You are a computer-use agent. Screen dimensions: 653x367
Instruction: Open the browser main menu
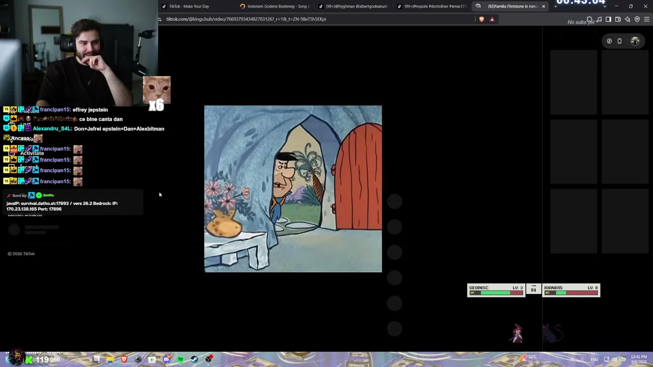[x=647, y=19]
